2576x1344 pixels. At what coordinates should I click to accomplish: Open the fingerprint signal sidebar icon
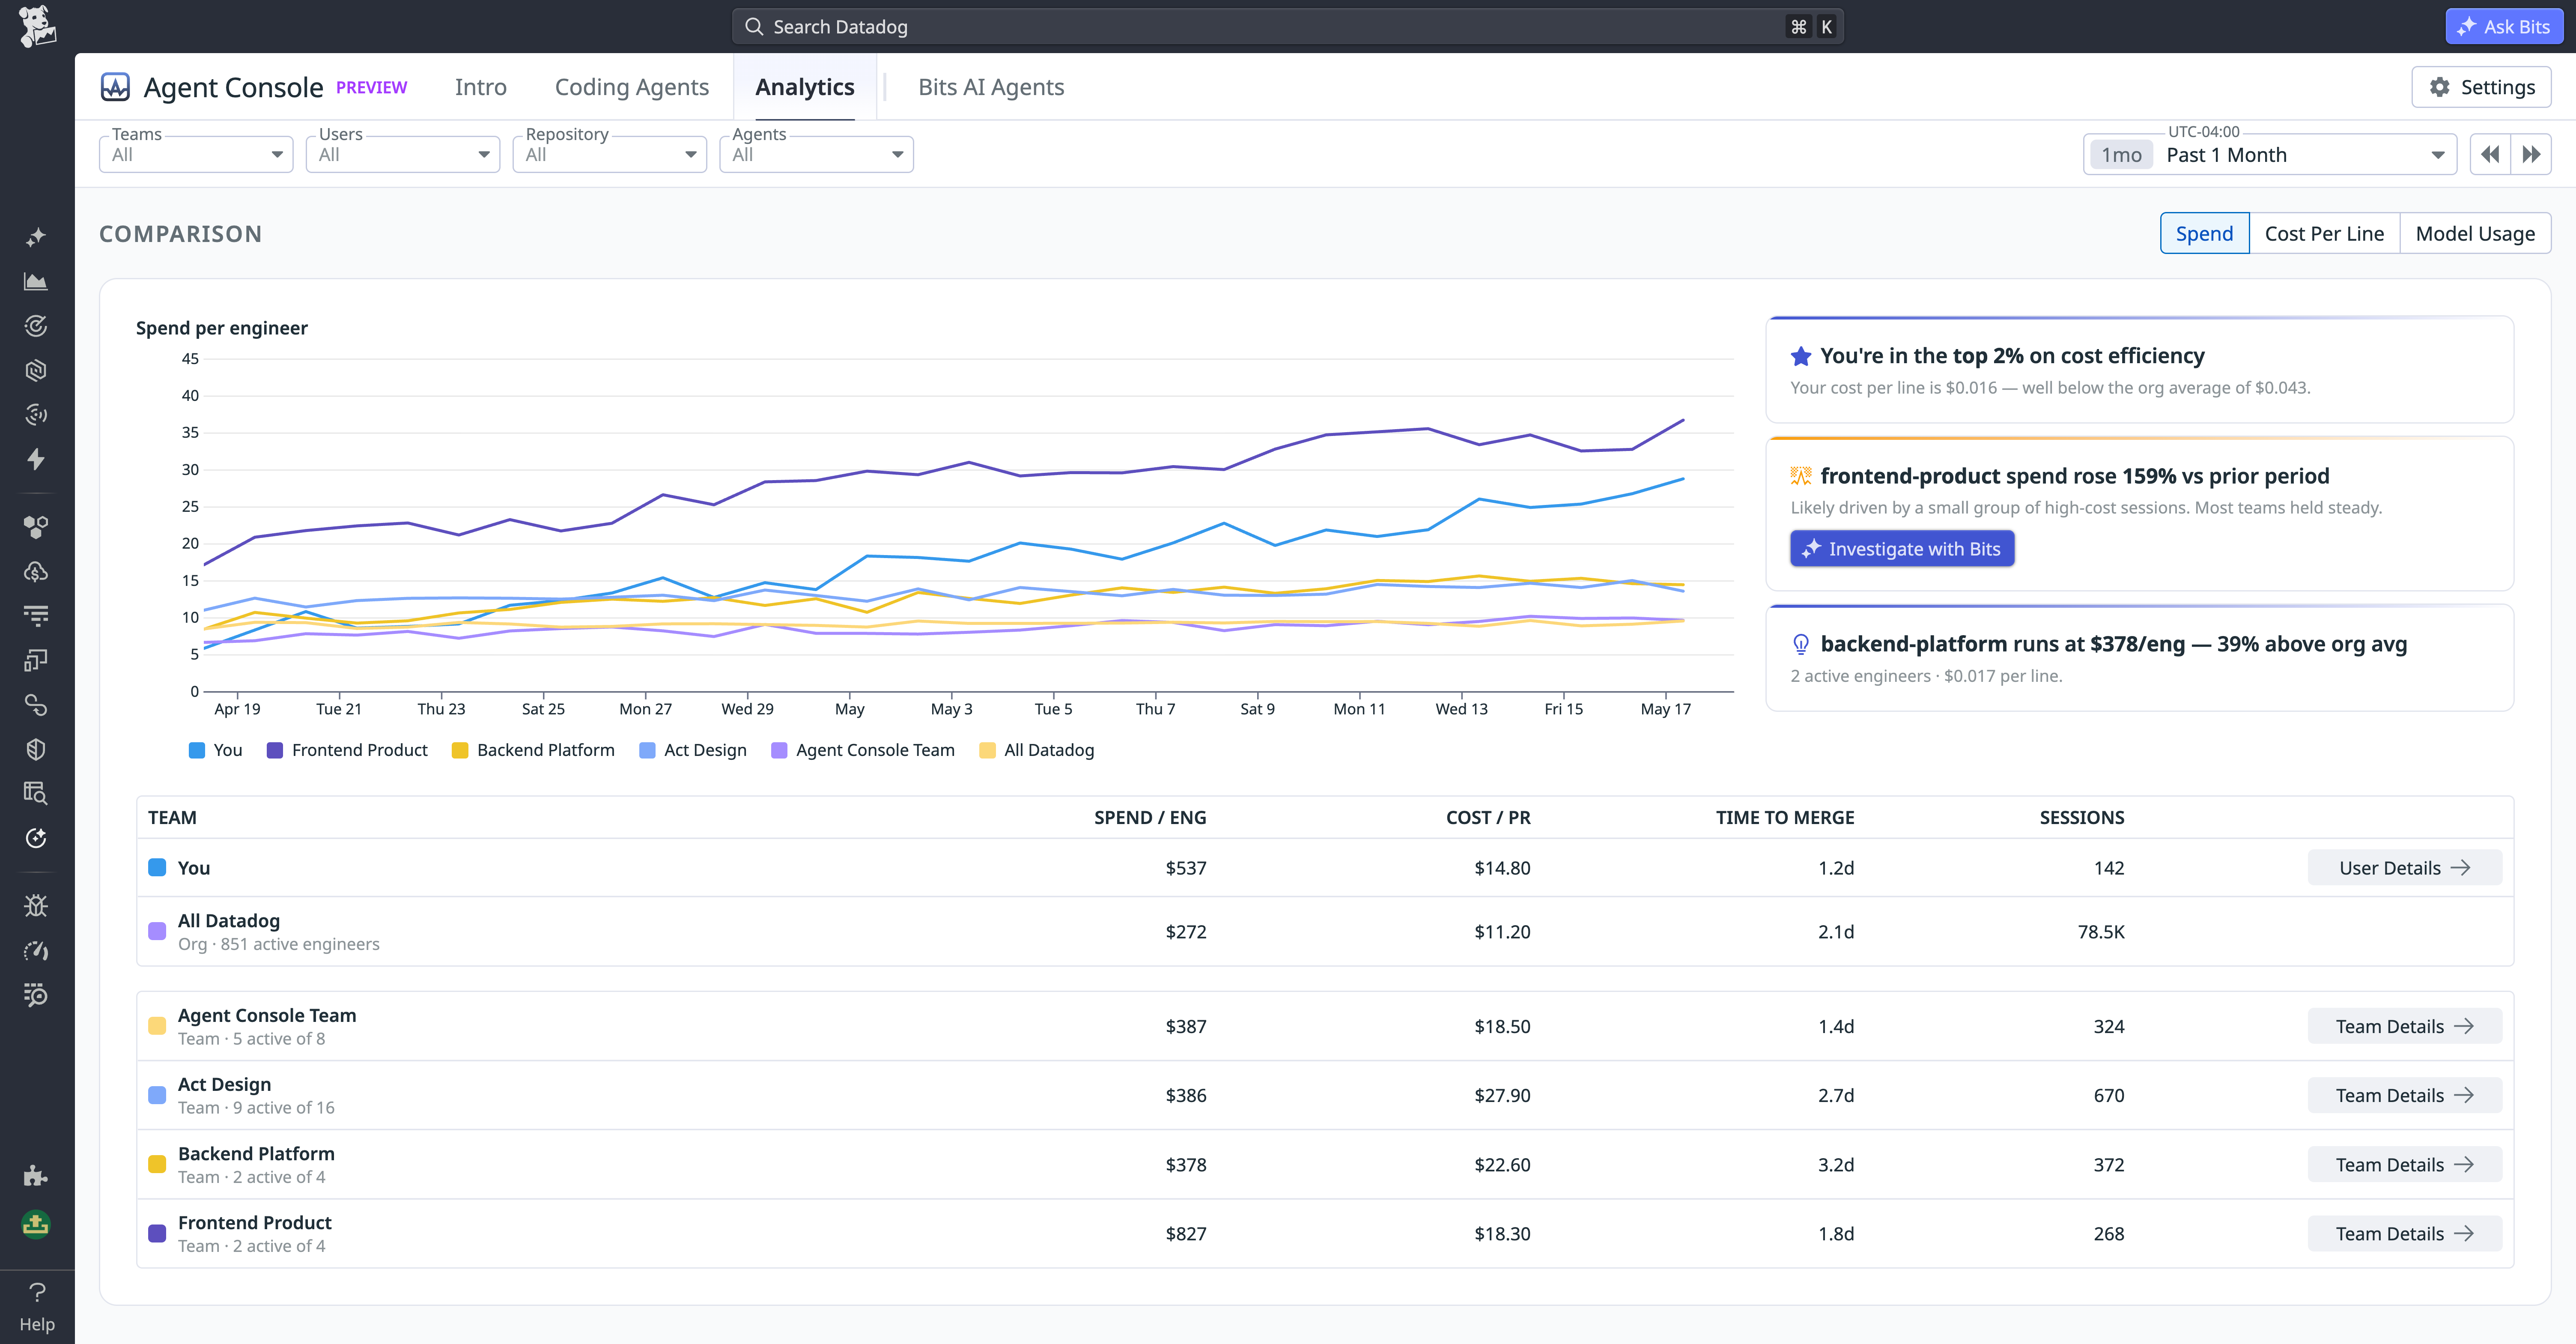[36, 415]
